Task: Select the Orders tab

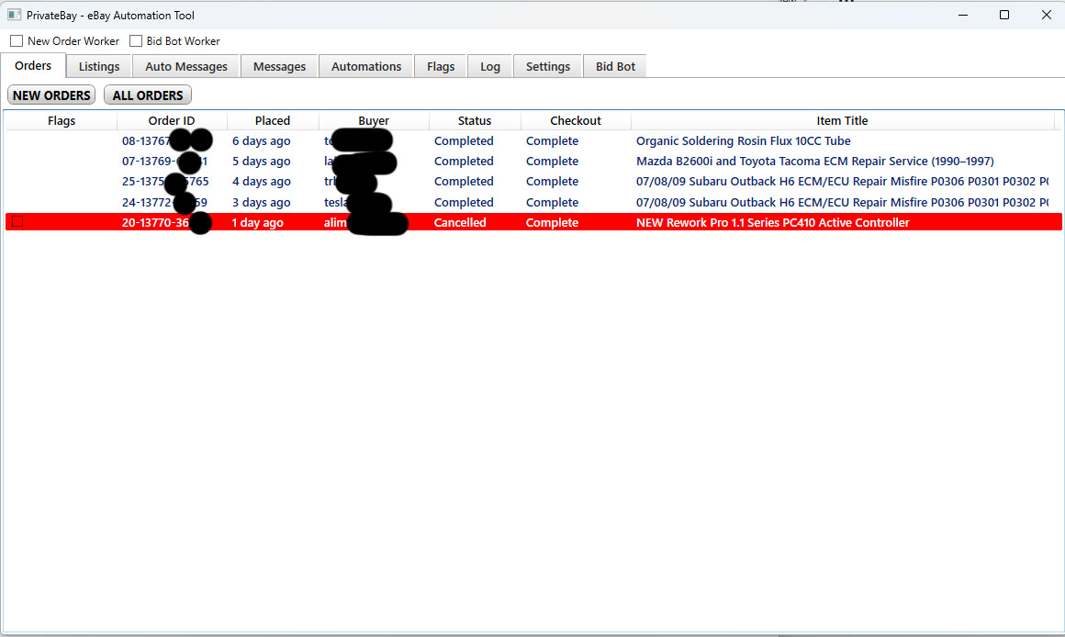Action: click(33, 65)
